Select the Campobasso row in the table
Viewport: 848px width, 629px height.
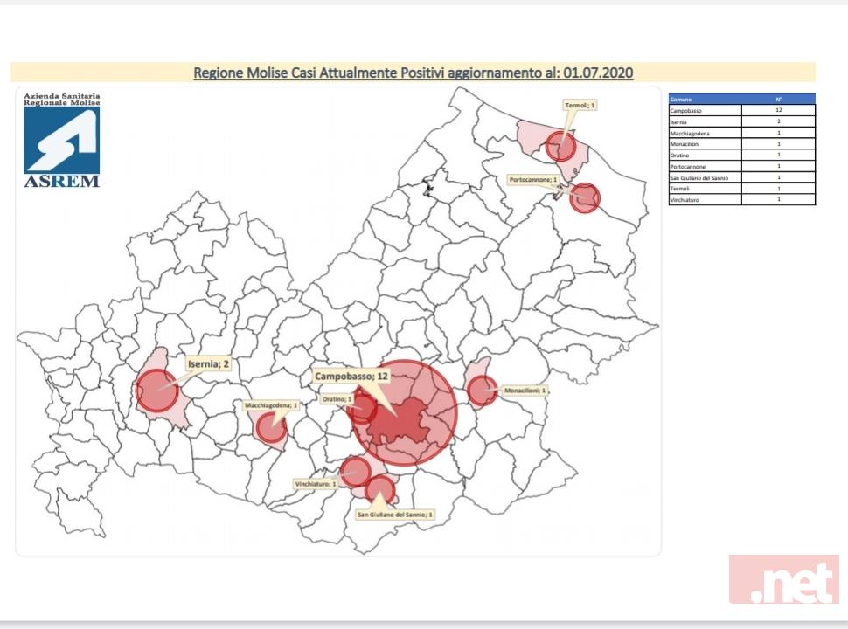[x=741, y=111]
